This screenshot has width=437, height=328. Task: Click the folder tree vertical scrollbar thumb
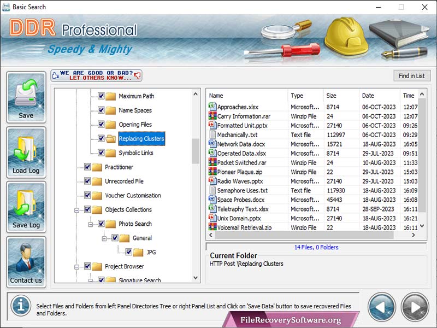[x=196, y=151]
